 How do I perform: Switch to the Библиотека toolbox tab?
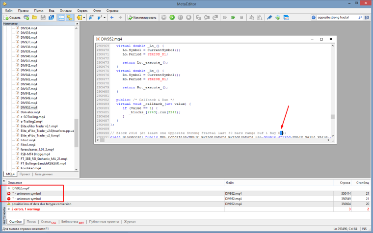[73, 222]
